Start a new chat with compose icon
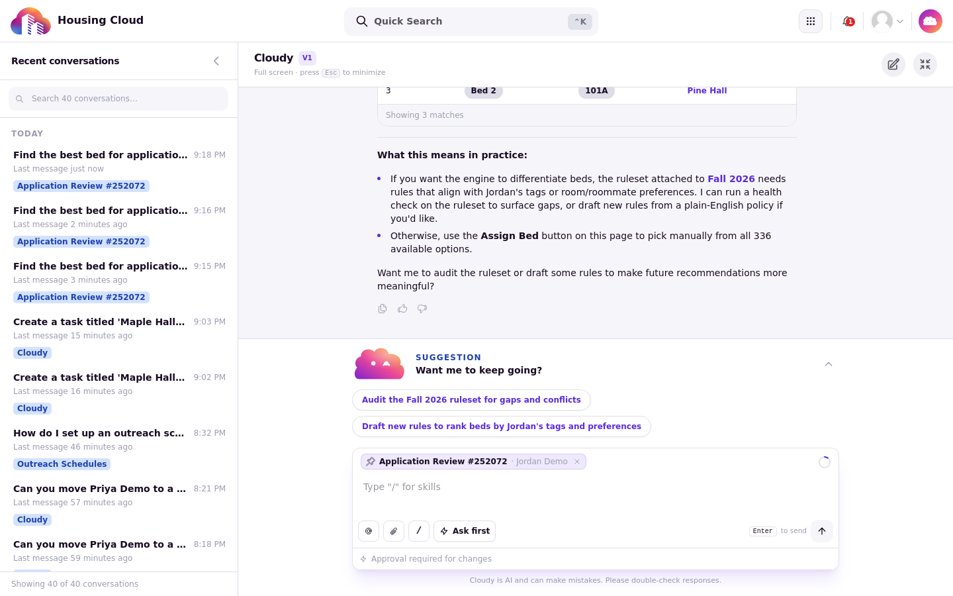 point(893,64)
